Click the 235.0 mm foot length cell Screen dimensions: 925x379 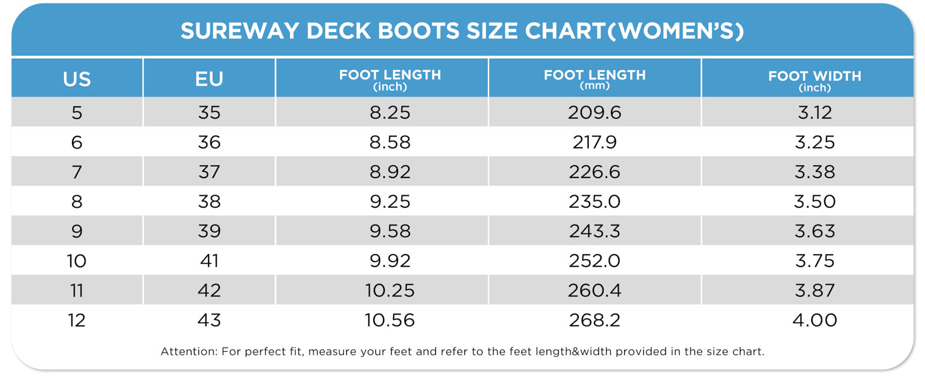[x=595, y=202]
